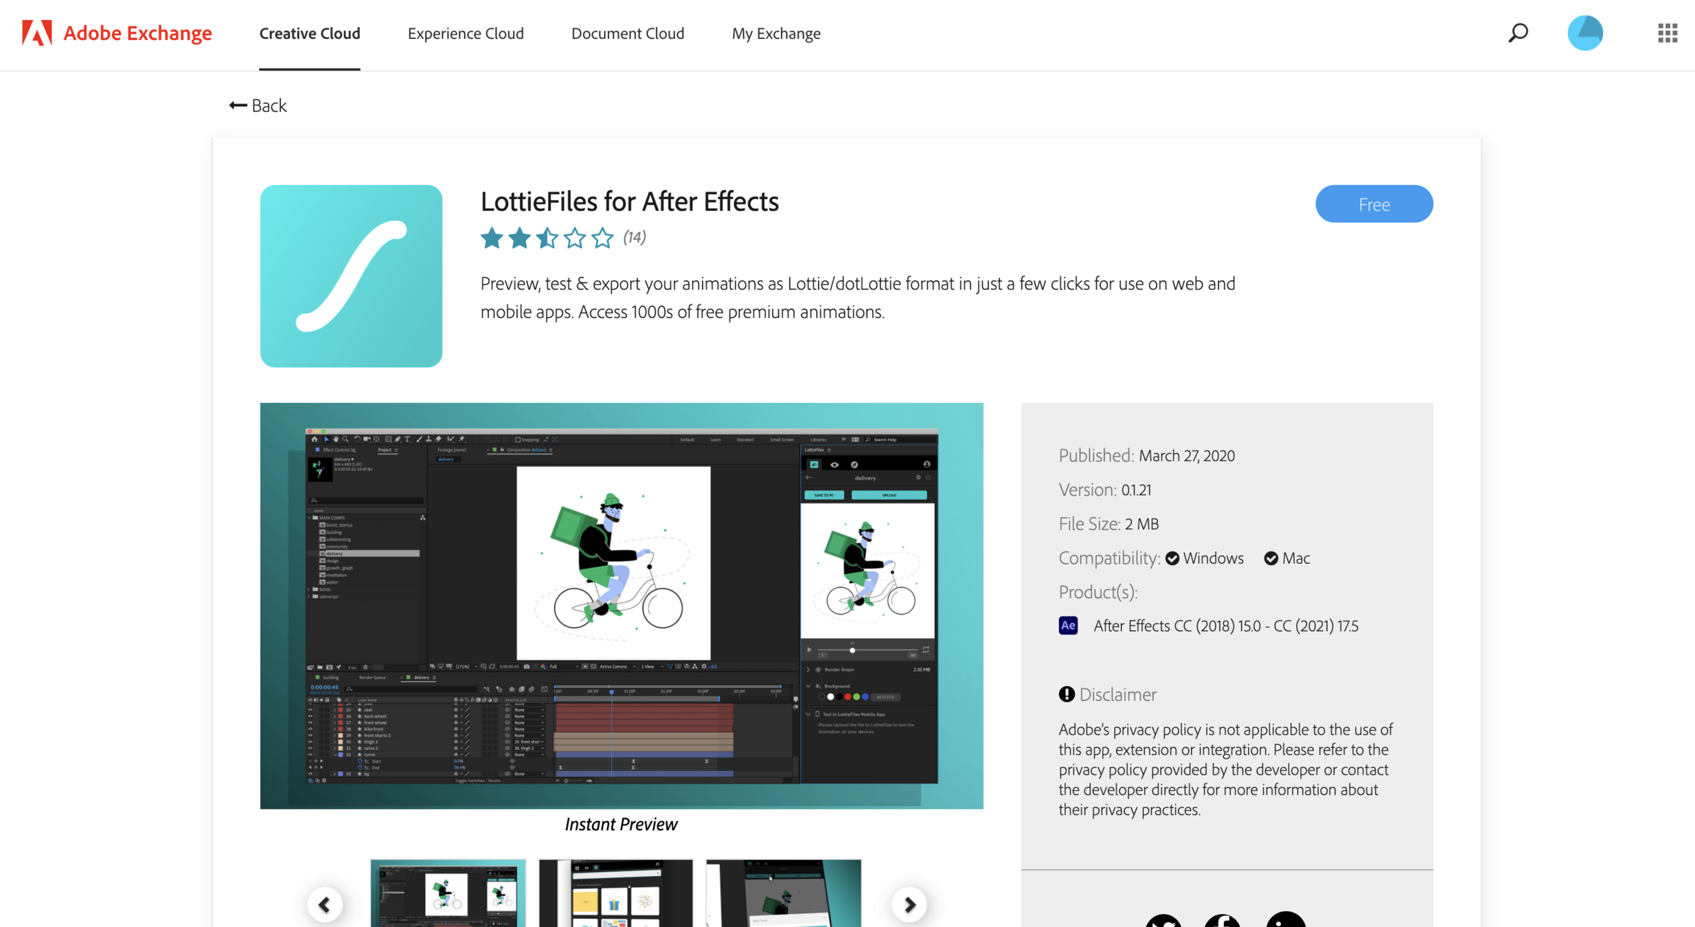Click the blue Free button
1695x927 pixels.
pos(1374,204)
